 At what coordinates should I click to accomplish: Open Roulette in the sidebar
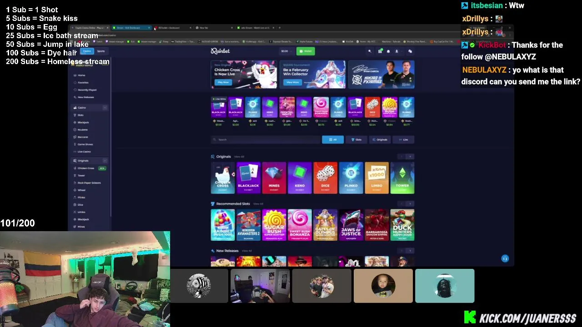coord(82,130)
